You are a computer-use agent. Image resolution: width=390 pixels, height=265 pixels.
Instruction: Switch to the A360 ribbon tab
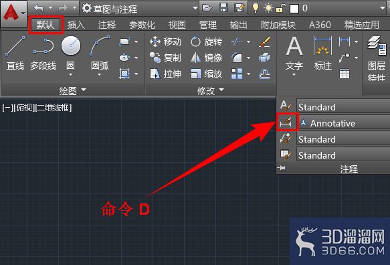click(x=320, y=25)
